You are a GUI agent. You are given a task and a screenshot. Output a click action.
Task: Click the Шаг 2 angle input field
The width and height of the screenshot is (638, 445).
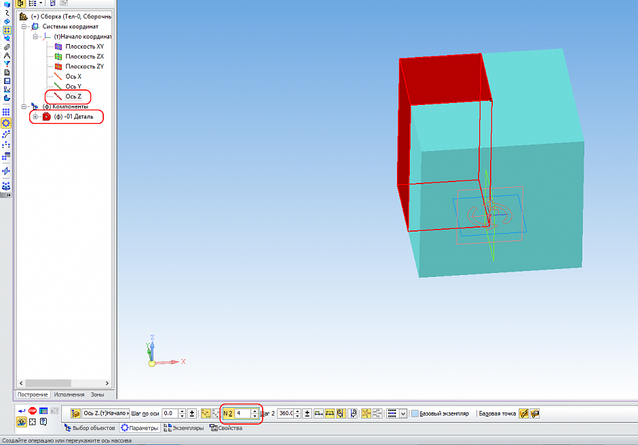pyautogui.click(x=286, y=413)
